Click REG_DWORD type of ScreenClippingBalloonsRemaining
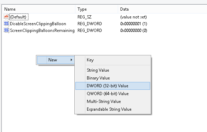 [90, 31]
